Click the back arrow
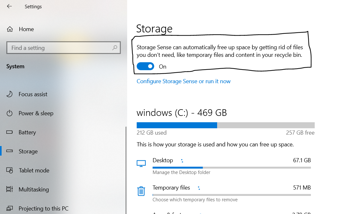357x214 pixels. (x=9, y=6)
